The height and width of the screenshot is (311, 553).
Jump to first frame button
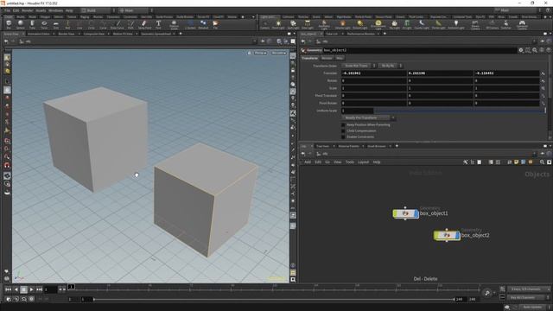coord(8,289)
